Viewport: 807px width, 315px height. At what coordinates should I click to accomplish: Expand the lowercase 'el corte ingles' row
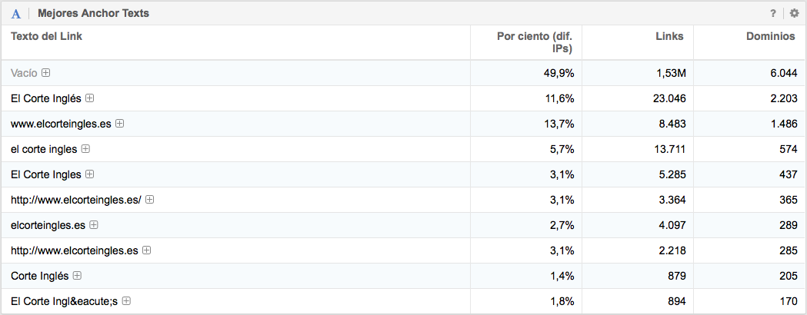coord(85,149)
